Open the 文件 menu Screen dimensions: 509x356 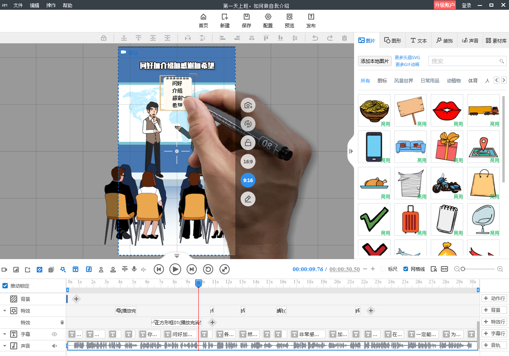click(18, 5)
